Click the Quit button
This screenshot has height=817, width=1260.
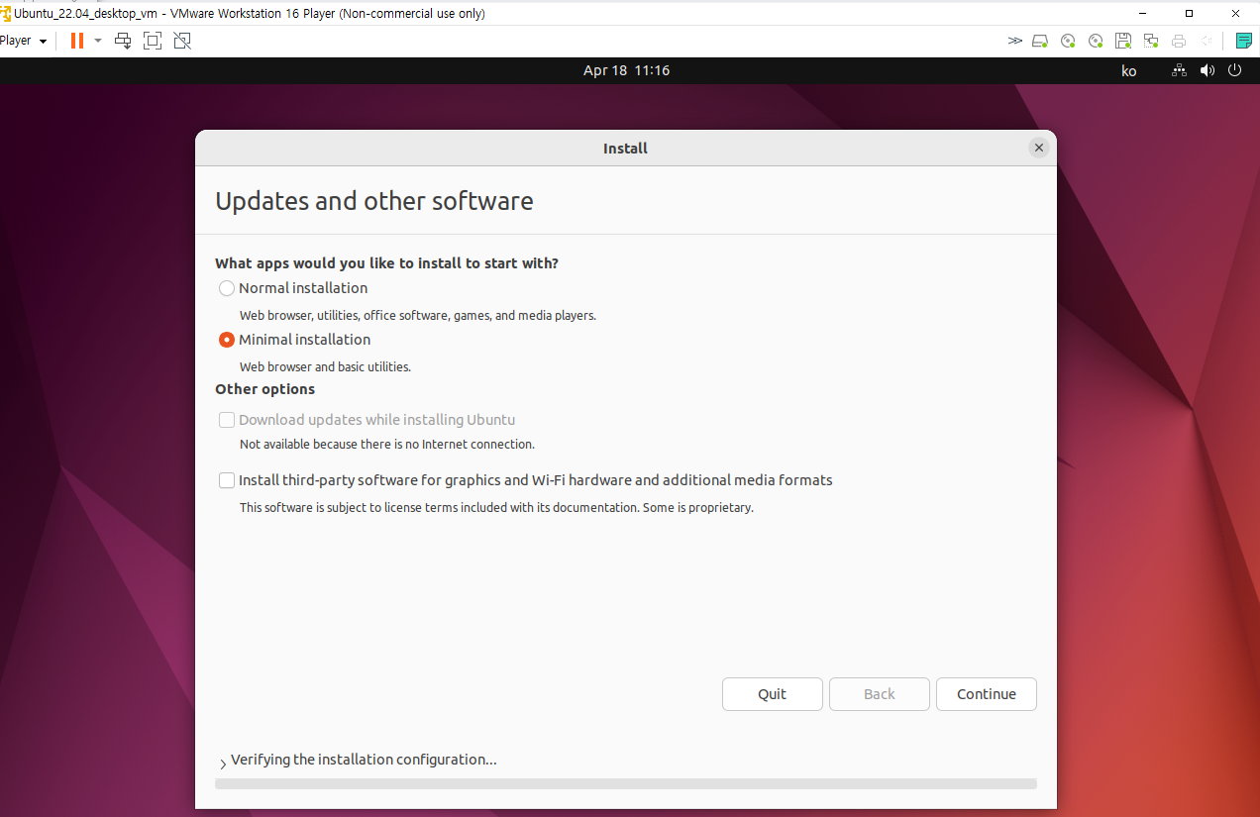point(773,694)
